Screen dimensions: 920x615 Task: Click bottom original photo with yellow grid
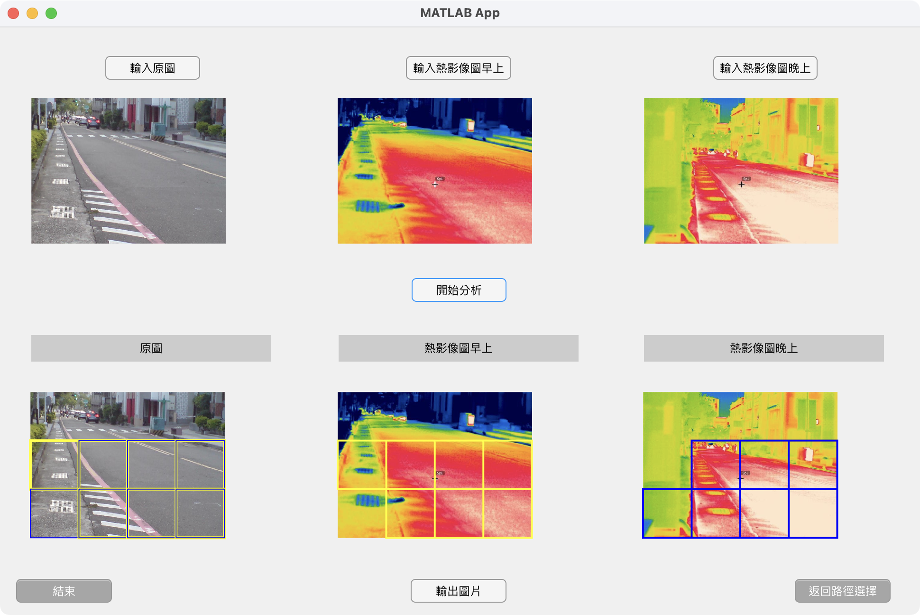point(128,465)
